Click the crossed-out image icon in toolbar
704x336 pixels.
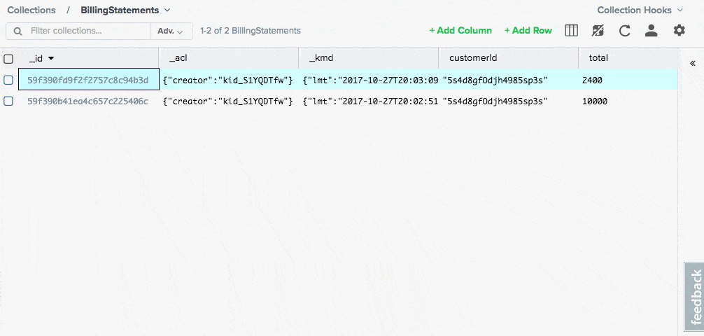click(x=597, y=31)
